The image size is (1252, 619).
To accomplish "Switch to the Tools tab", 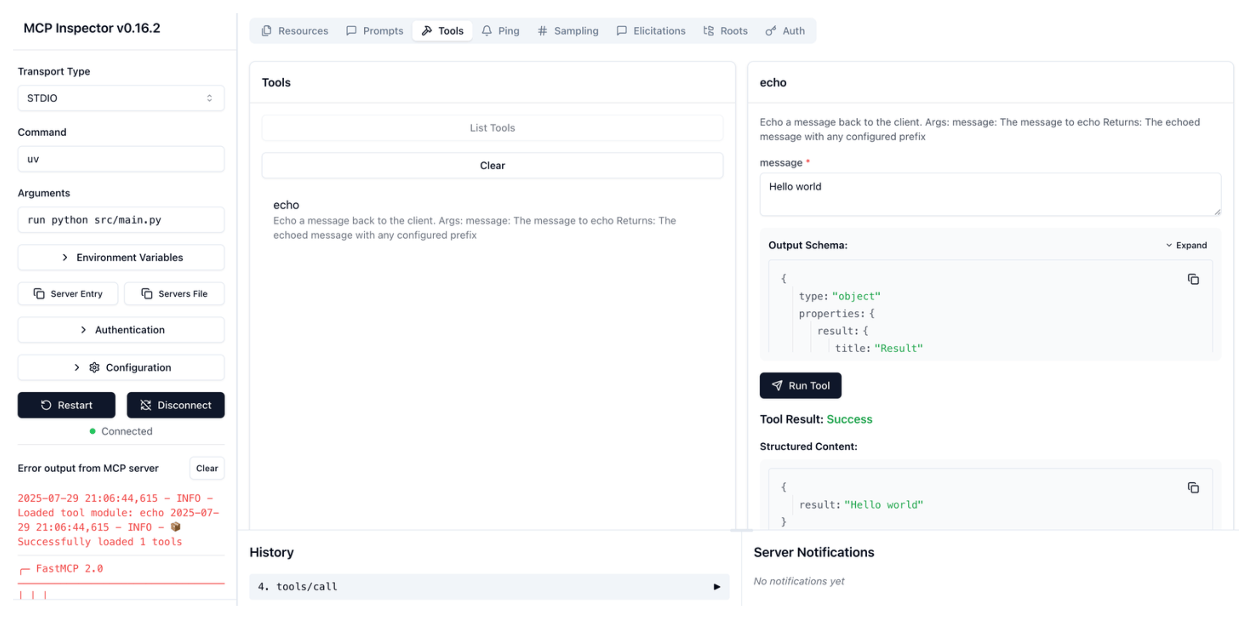I will 442,30.
